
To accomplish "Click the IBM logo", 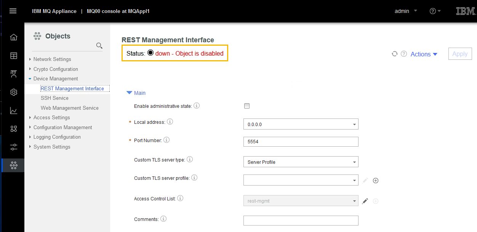I will point(465,11).
